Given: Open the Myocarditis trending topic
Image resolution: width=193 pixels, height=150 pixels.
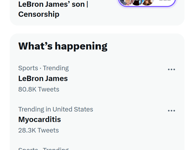Looking at the screenshot, I should point(39,119).
